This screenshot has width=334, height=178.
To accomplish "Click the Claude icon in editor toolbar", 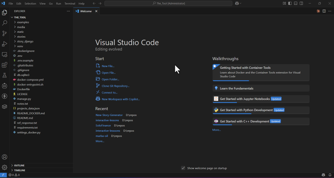I will point(318,11).
